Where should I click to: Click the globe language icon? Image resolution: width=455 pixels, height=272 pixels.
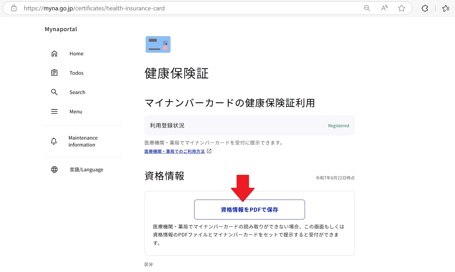[54, 170]
